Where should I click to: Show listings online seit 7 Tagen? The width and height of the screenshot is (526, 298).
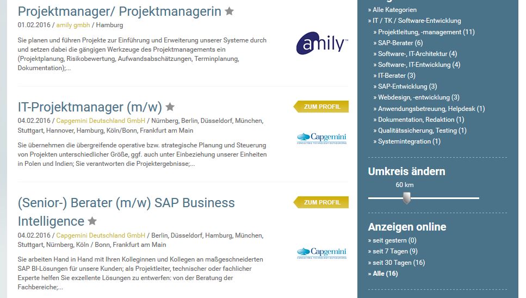tap(395, 251)
